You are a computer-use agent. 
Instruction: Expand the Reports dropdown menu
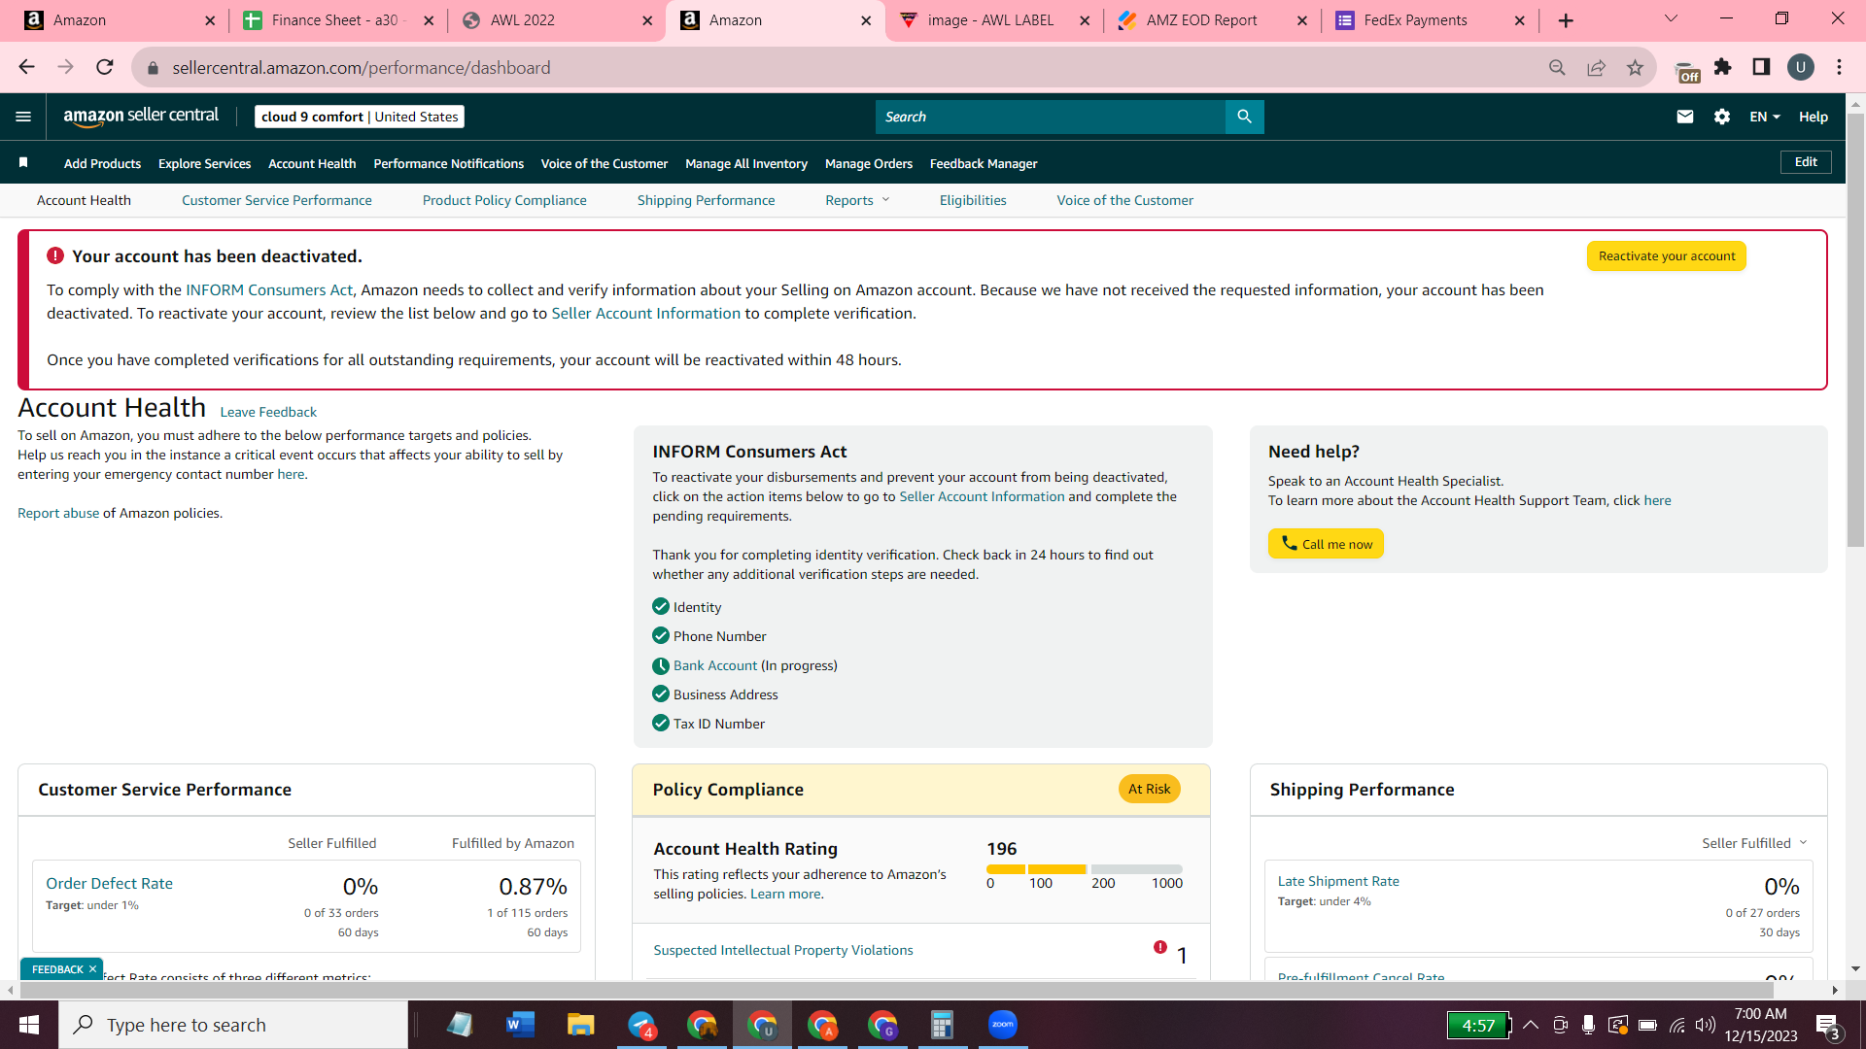point(857,200)
